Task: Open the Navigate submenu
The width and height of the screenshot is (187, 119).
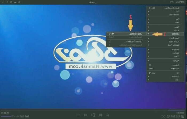Action: (x=165, y=50)
